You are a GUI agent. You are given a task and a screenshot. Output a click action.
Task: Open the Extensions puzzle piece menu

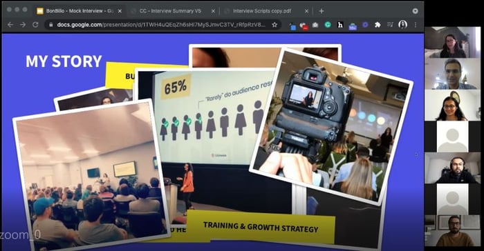pos(378,25)
